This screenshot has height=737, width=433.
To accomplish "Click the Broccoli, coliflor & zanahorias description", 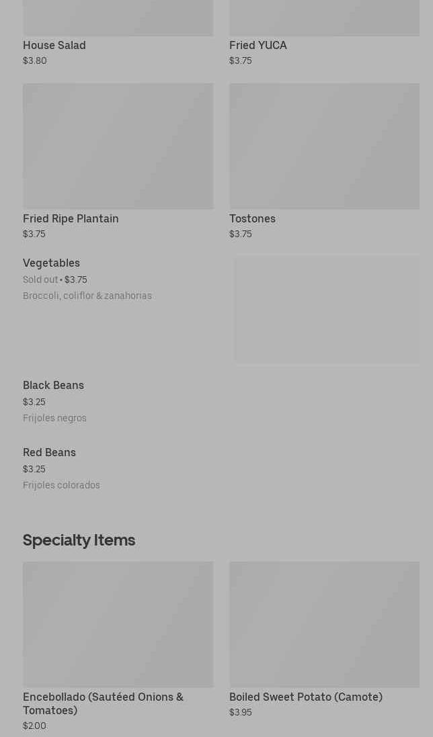I will 87,296.
